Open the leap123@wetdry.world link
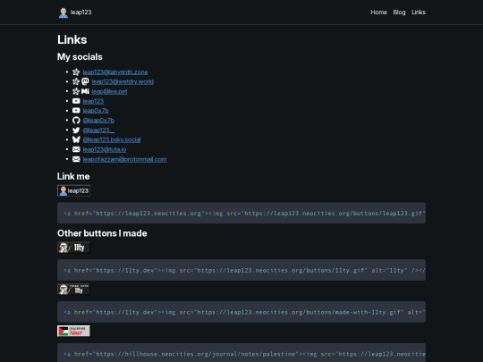 [123, 81]
